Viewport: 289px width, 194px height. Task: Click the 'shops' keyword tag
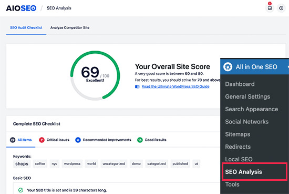point(22,164)
